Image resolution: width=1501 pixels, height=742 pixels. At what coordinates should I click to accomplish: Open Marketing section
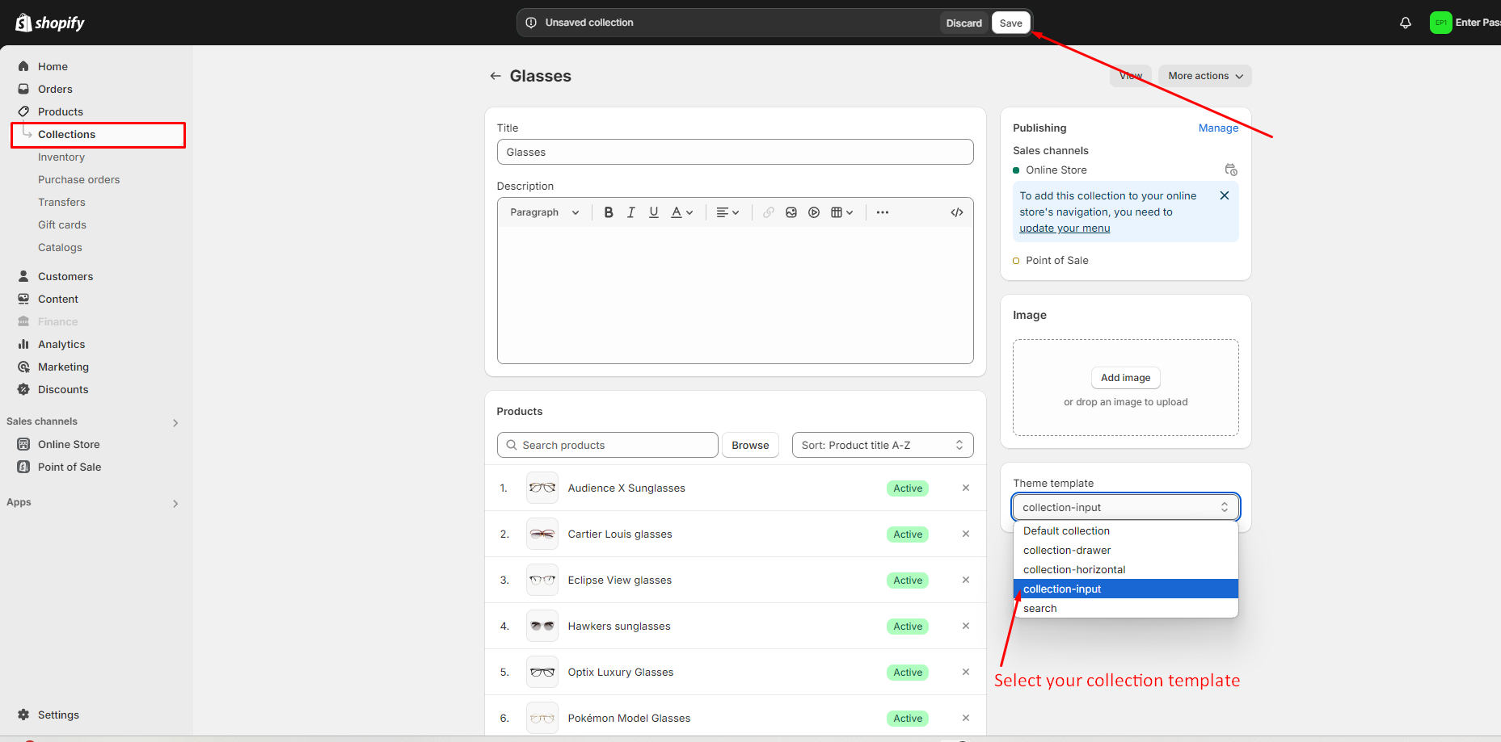click(x=63, y=367)
